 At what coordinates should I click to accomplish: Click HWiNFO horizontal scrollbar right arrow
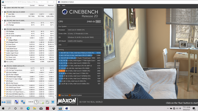pos(53,98)
